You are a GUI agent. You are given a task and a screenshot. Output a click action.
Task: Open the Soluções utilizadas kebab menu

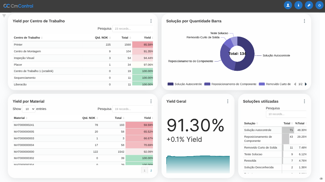click(304, 101)
